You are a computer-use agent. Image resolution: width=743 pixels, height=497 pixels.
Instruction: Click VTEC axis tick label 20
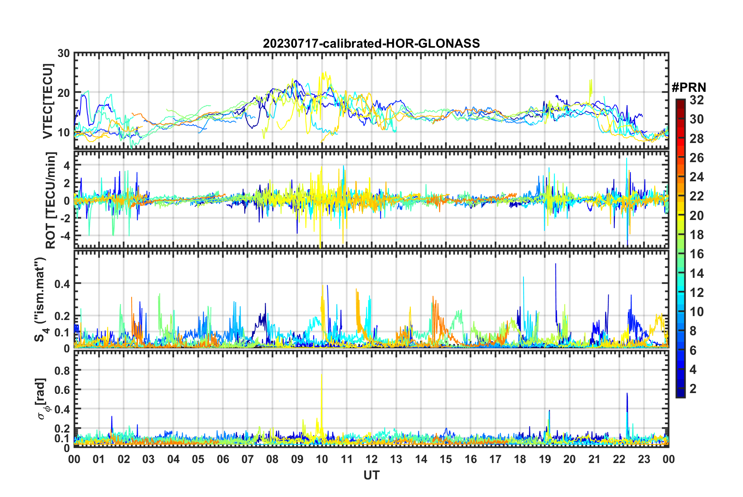[64, 93]
